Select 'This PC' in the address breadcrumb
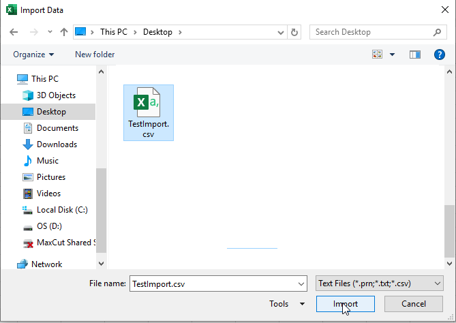 114,32
